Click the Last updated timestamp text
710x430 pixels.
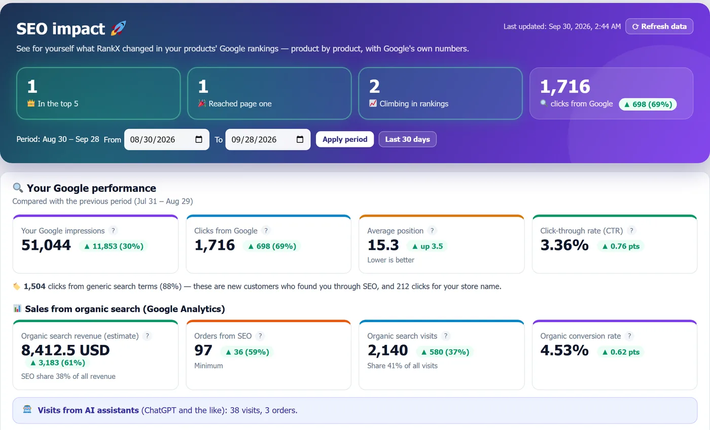pos(562,26)
